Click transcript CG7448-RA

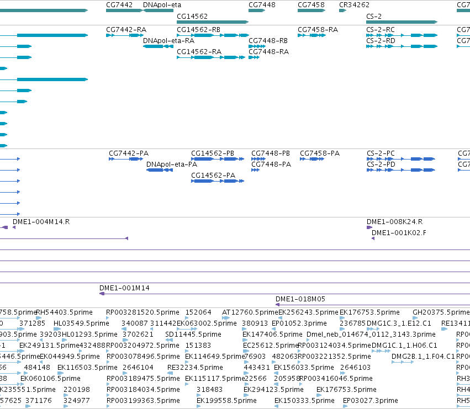268,52
